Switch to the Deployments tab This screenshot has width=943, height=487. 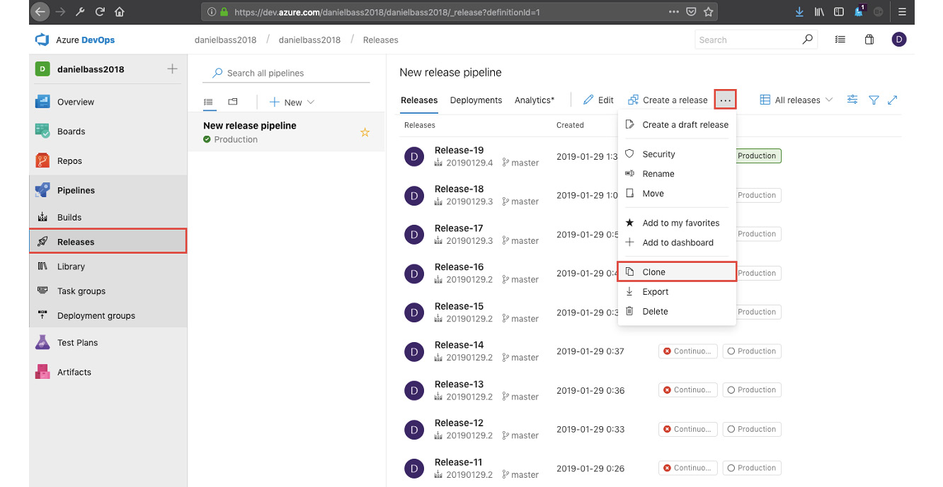476,100
